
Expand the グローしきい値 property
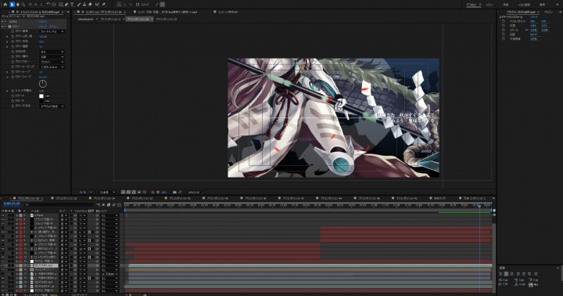pos(7,36)
